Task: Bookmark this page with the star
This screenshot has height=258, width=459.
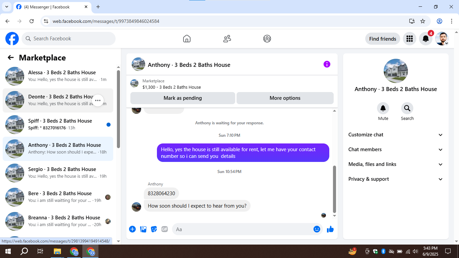Action: (x=423, y=21)
